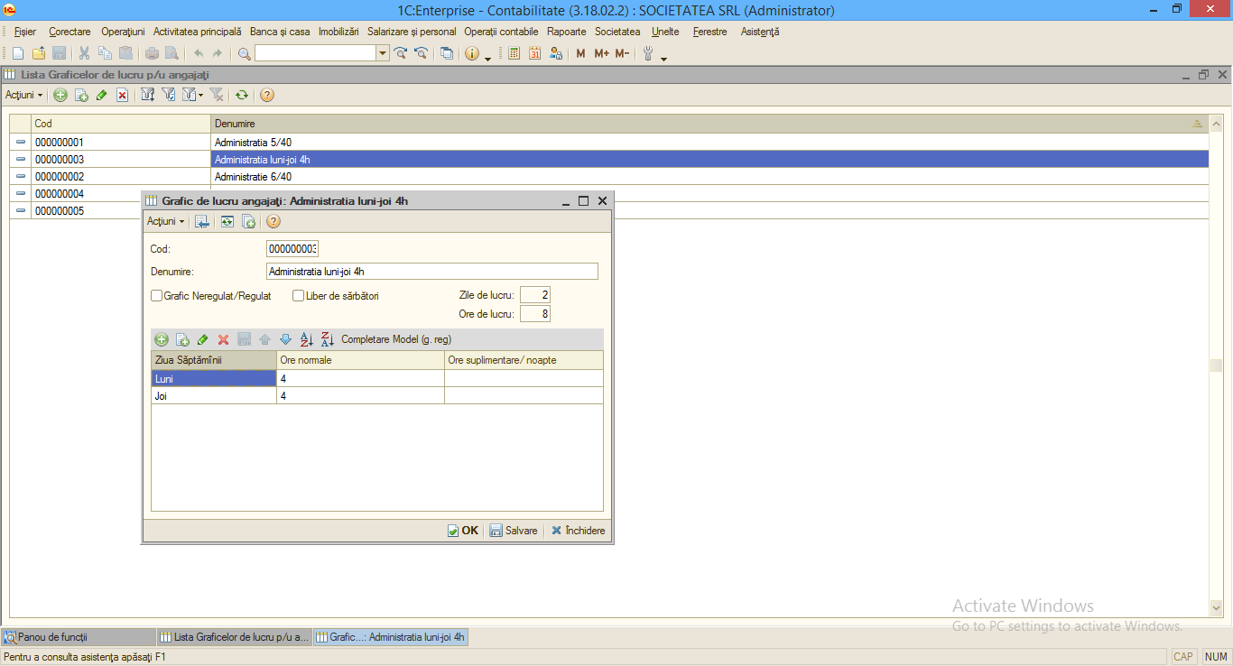
Task: Click red delete row icon in dialog table
Action: (x=224, y=339)
